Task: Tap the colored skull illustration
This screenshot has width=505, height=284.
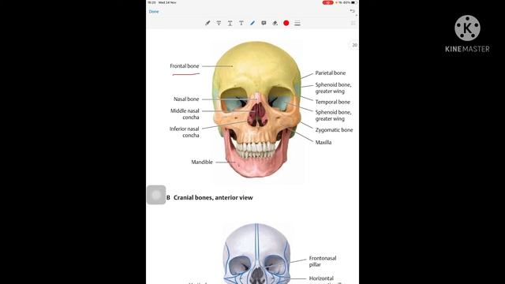Action: click(x=256, y=110)
